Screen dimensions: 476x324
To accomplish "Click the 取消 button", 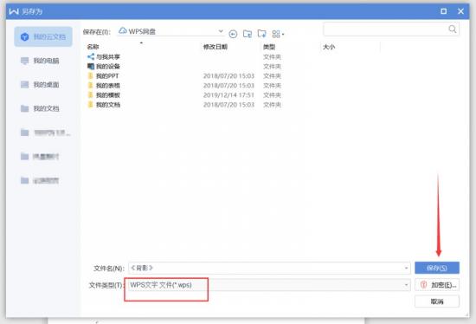I will 437,301.
